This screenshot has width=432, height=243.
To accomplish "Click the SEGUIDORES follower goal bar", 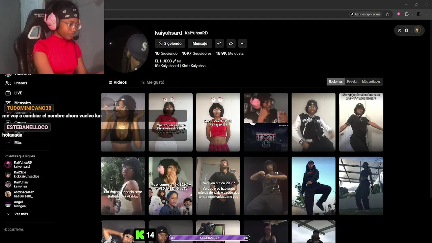I will click(210, 238).
